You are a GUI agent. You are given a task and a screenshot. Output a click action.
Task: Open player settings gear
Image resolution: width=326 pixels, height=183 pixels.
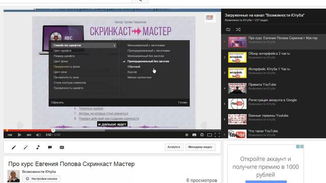click(202, 135)
